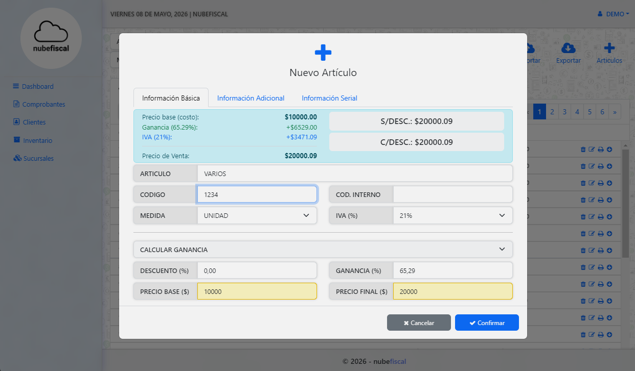
Task: Click the Artículos plus icon
Action: point(609,48)
